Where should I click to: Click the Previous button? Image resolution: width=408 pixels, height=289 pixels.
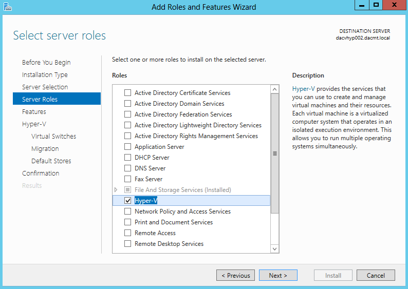235,275
